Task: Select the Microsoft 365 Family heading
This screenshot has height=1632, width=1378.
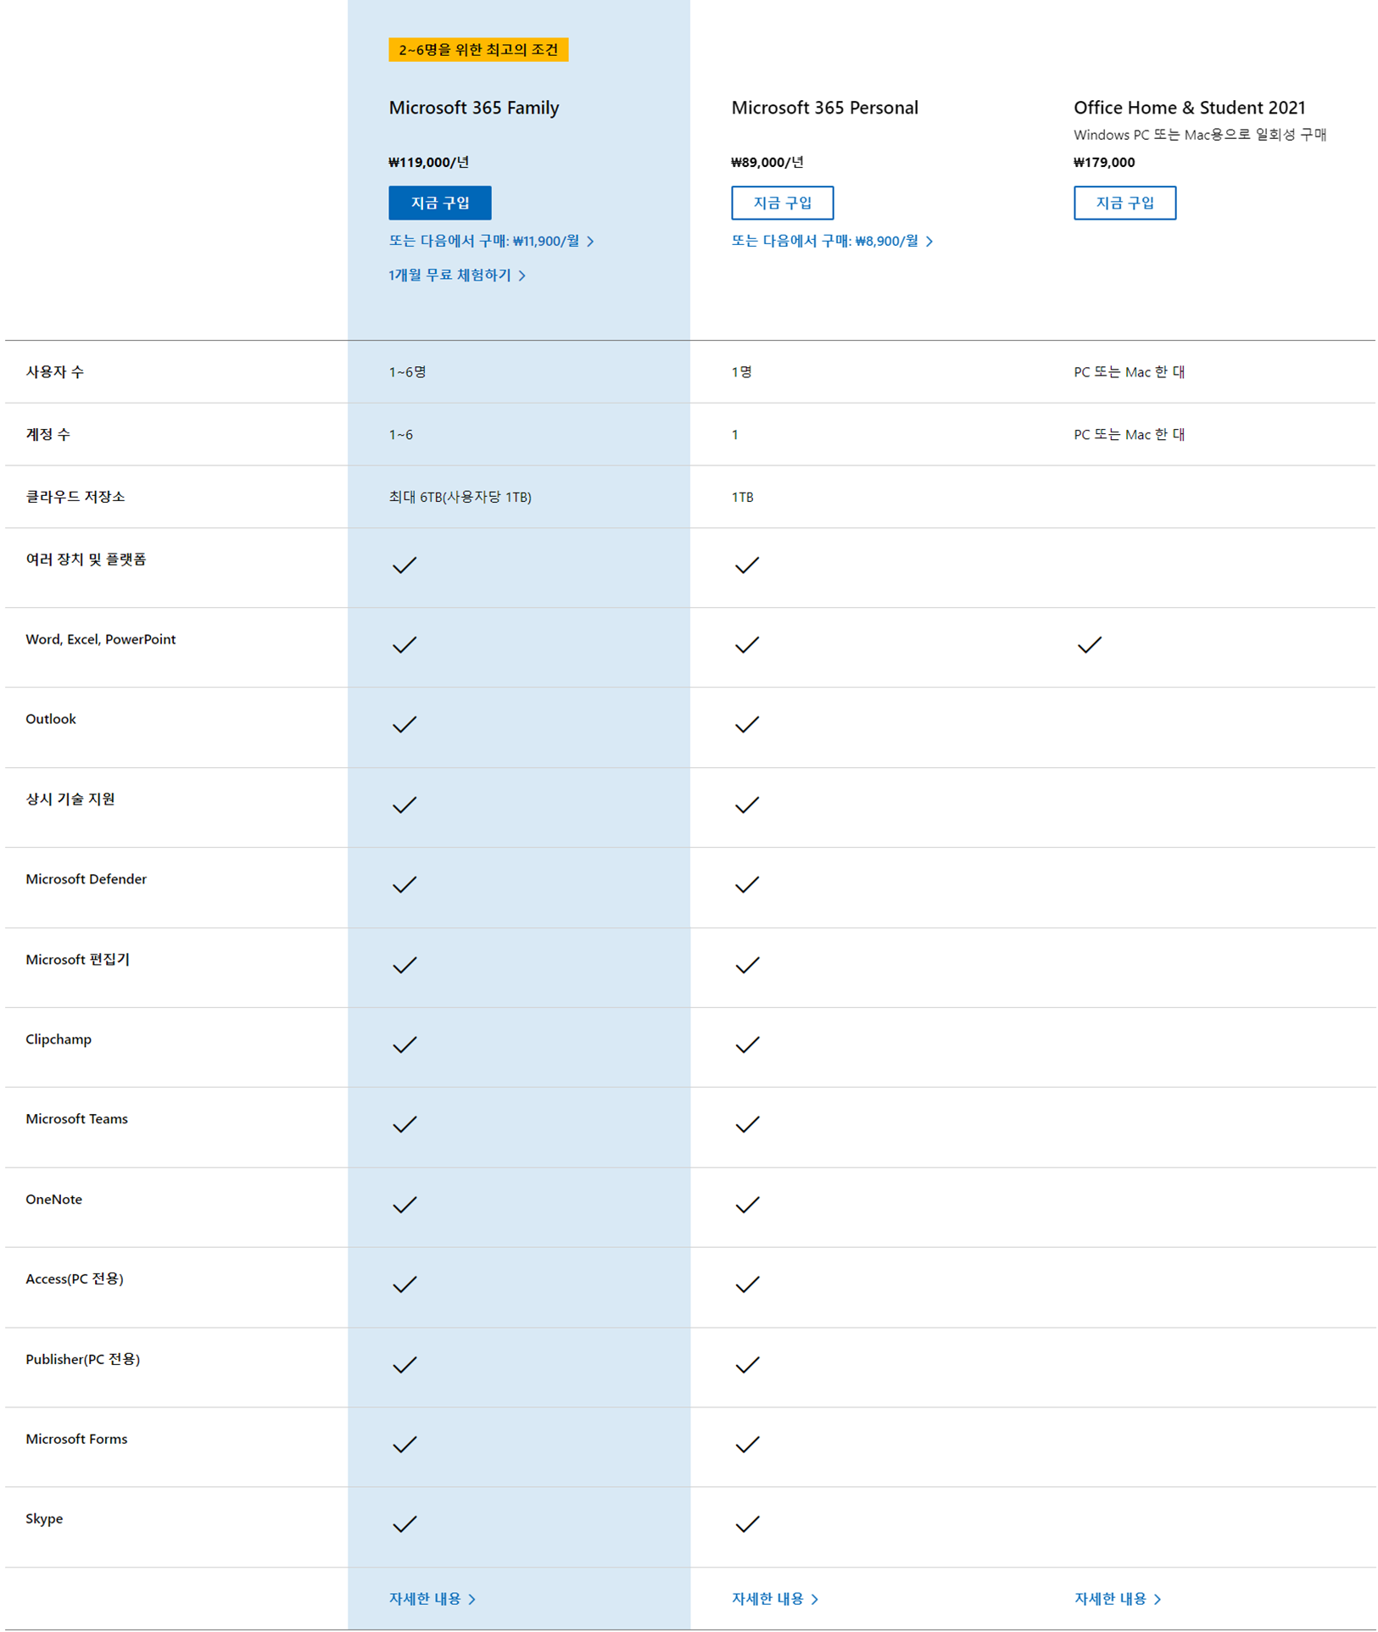Action: (x=474, y=108)
